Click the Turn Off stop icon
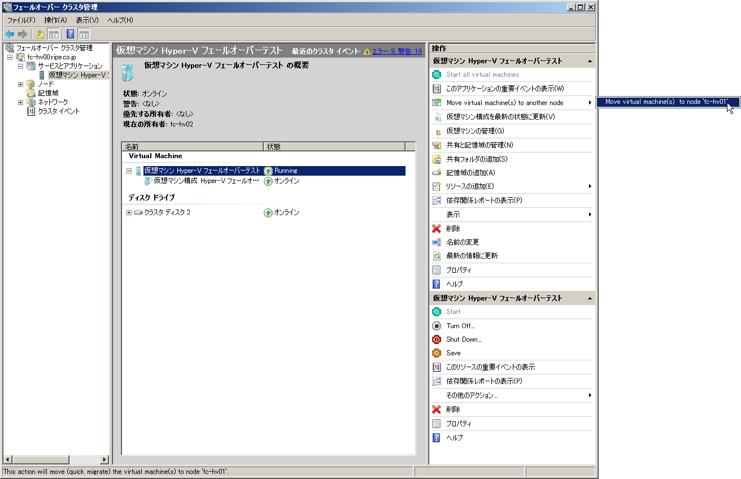This screenshot has width=741, height=479. [437, 326]
